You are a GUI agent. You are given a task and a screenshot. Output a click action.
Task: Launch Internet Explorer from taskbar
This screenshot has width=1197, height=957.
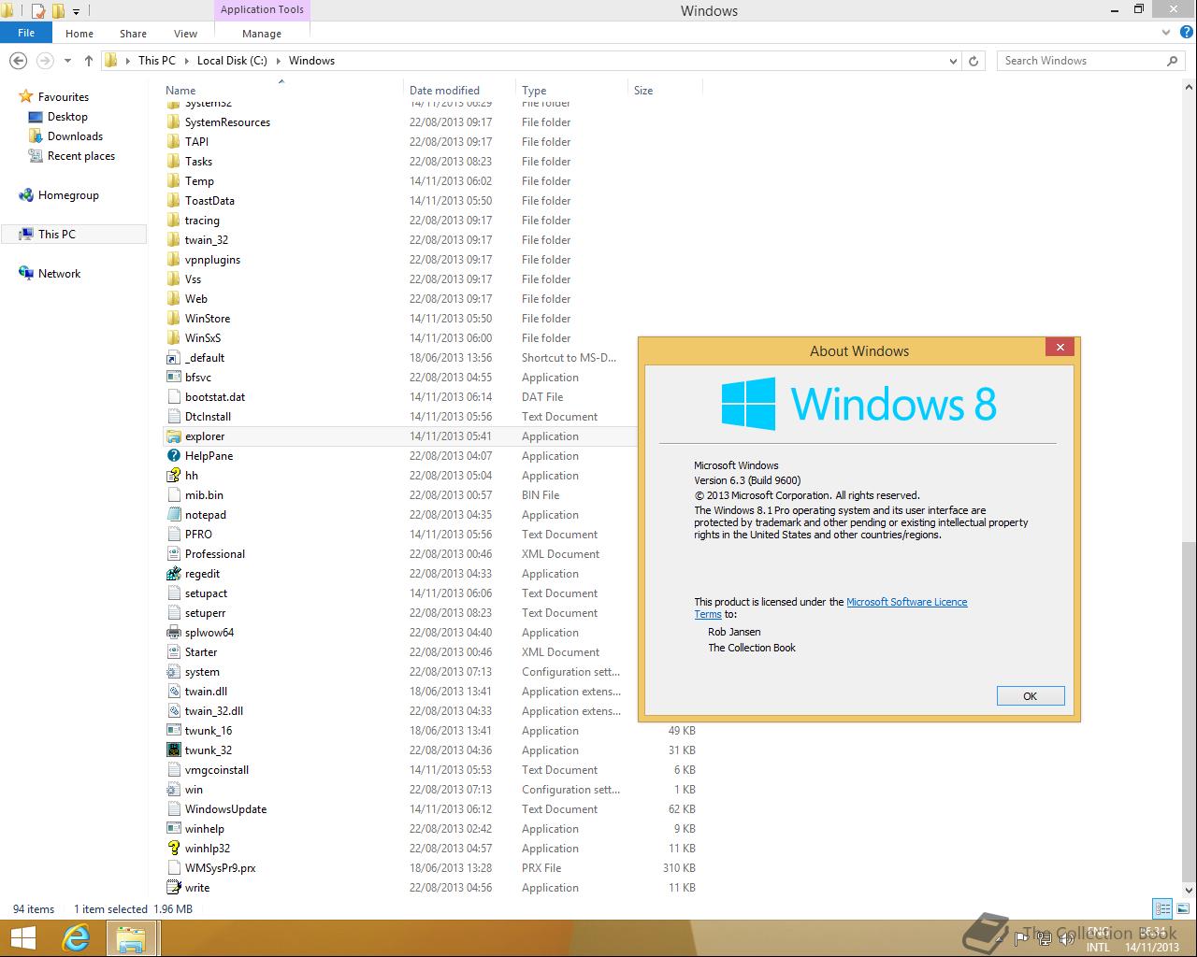[x=76, y=938]
